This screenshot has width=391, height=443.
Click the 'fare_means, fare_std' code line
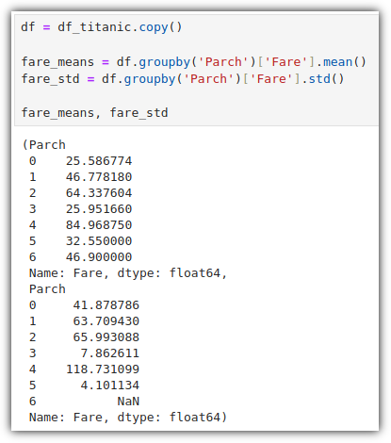click(x=94, y=113)
